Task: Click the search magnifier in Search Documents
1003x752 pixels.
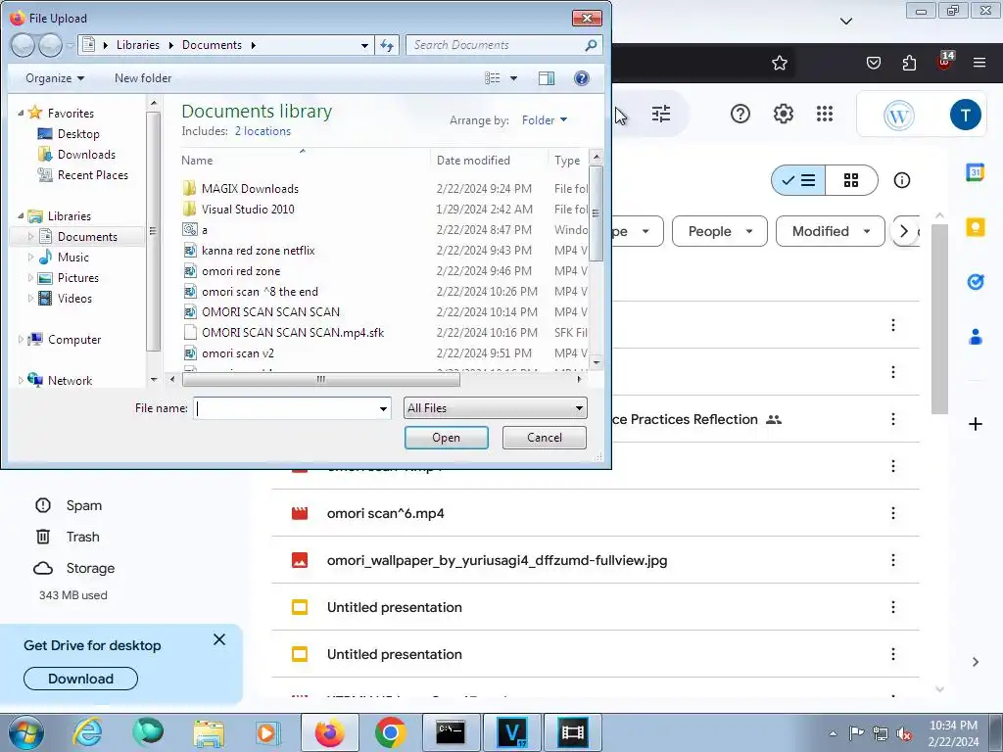Action: click(x=591, y=45)
